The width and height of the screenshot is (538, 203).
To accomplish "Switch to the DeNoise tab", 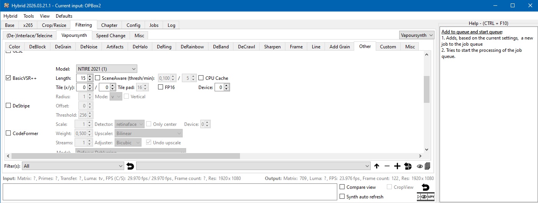I will (89, 47).
